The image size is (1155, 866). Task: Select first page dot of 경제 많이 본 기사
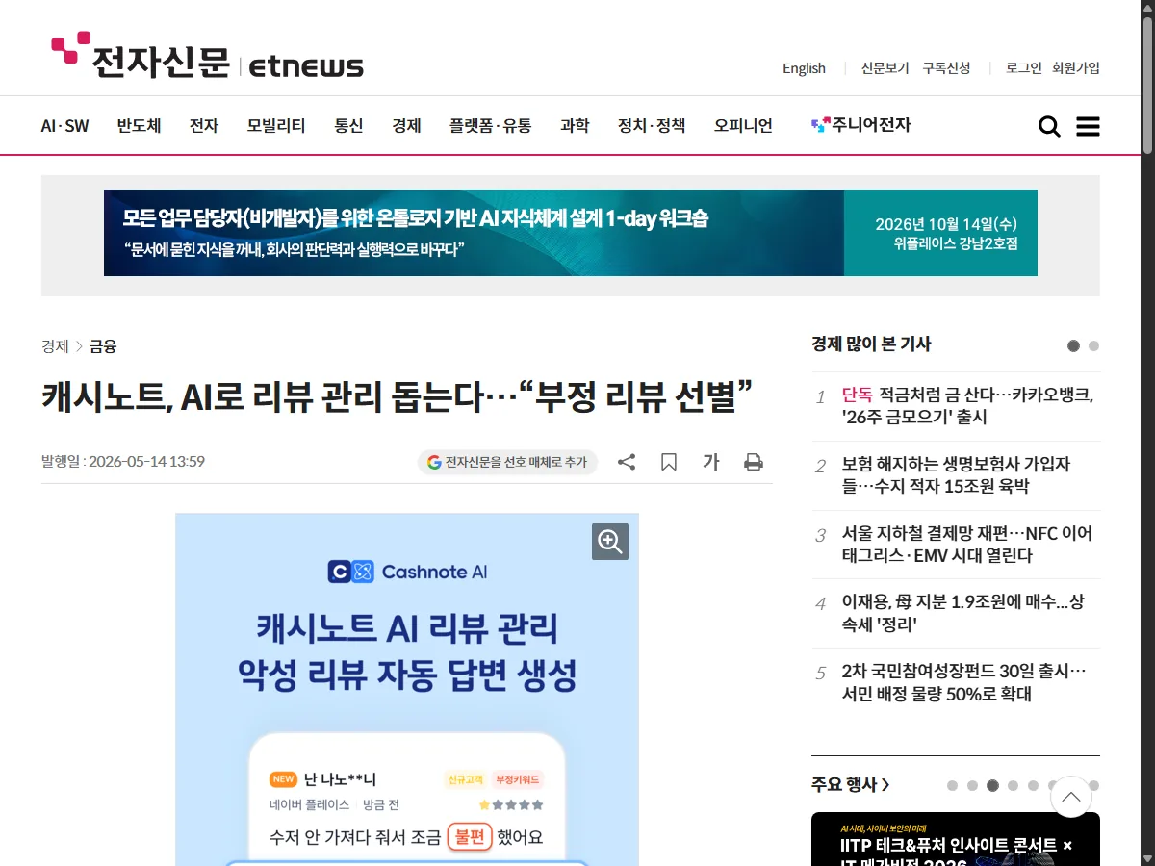click(x=1073, y=346)
